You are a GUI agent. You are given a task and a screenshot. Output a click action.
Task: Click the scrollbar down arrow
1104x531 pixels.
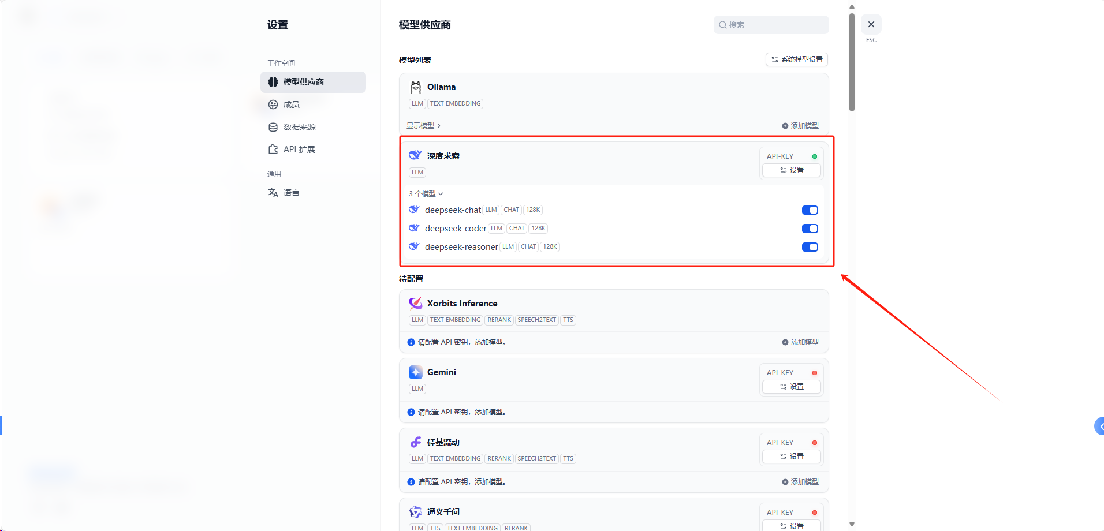pos(852,525)
